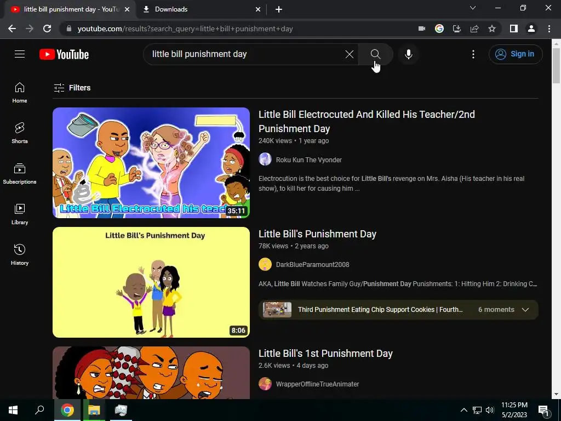Screen dimensions: 561x421
Task: Select the little bill punishment day tab
Action: [70, 9]
